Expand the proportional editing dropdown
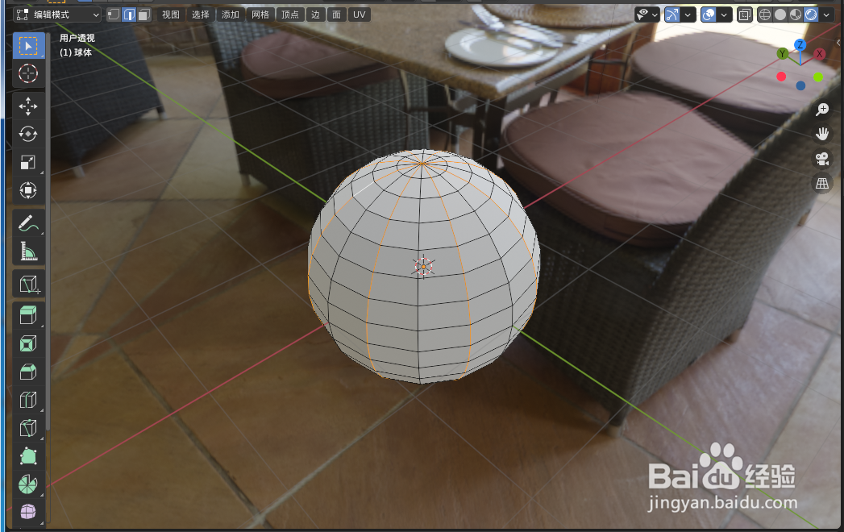 pos(723,15)
